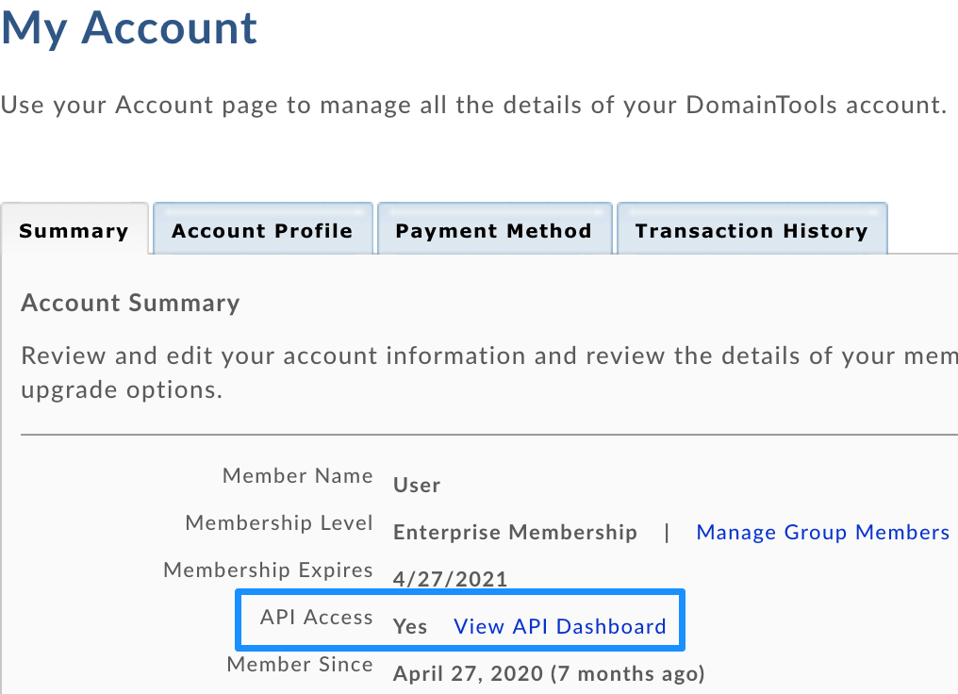Click the 'Review and edit your account' paragraph

[489, 372]
